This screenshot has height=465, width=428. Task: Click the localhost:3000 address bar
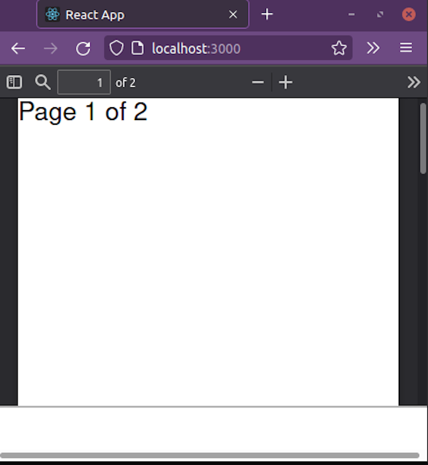[228, 48]
